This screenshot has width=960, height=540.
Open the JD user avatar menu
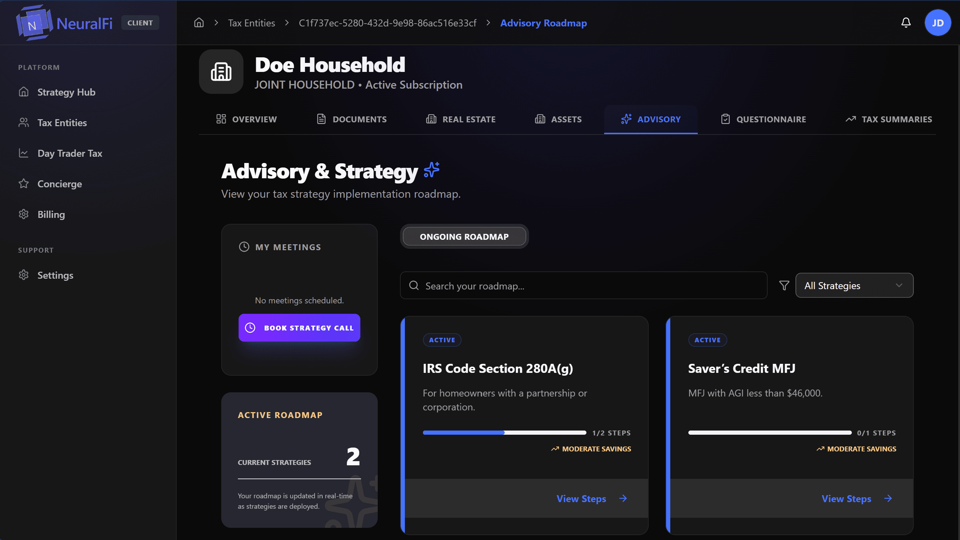[x=938, y=23]
